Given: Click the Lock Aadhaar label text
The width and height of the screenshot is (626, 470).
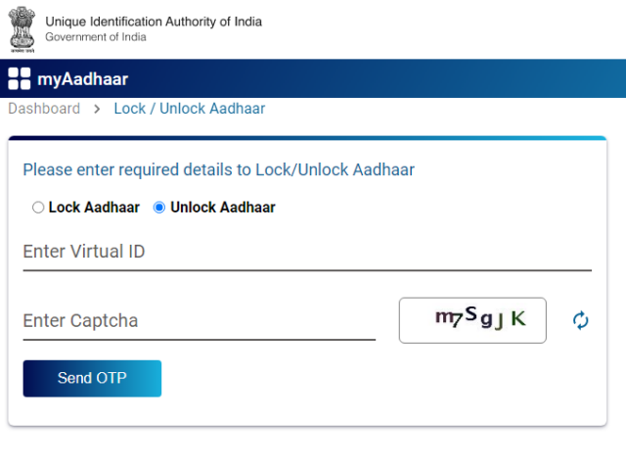Looking at the screenshot, I should pyautogui.click(x=94, y=208).
